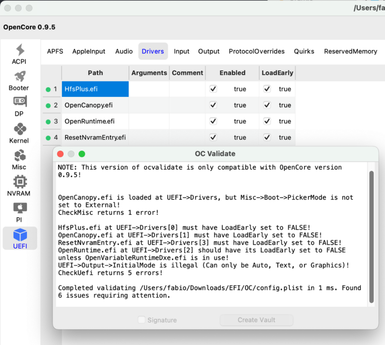Switch to the APFS tab
This screenshot has height=345, width=385.
tap(55, 51)
